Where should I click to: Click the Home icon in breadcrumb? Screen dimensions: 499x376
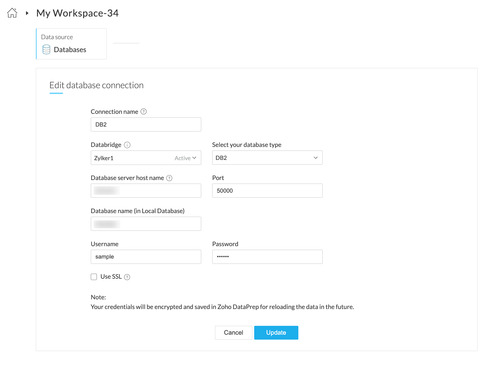pyautogui.click(x=12, y=13)
